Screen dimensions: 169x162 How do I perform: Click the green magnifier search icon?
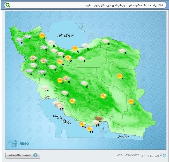click(x=8, y=5)
